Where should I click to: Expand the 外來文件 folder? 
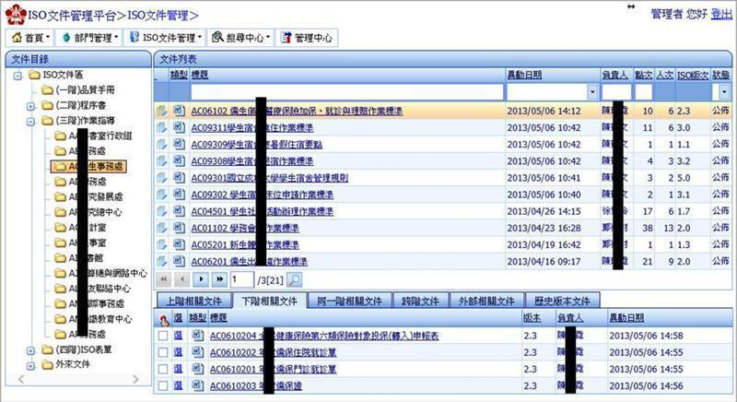[31, 365]
